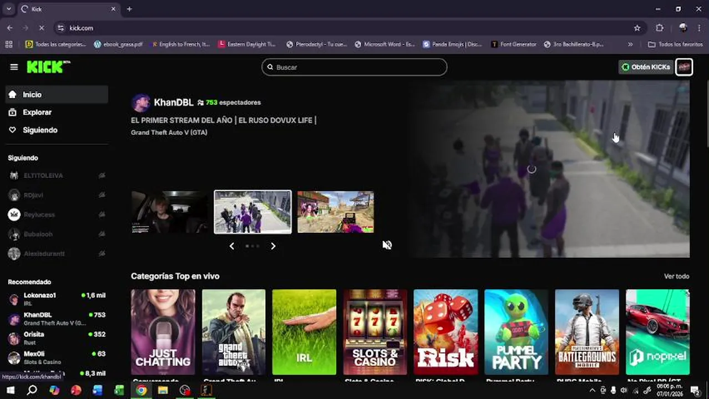The height and width of the screenshot is (399, 709).
Task: Select the shooter game stream thumbnail
Action: (336, 212)
